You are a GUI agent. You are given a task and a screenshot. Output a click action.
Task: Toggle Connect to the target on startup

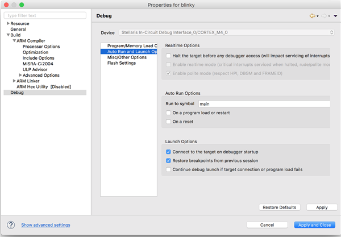point(168,152)
